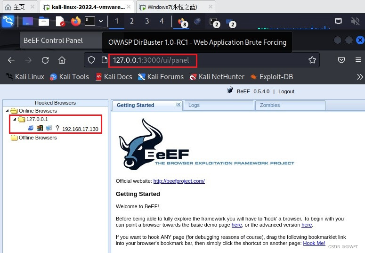
Task: Click the Windows OS icon of hooked browser
Action: click(40, 128)
